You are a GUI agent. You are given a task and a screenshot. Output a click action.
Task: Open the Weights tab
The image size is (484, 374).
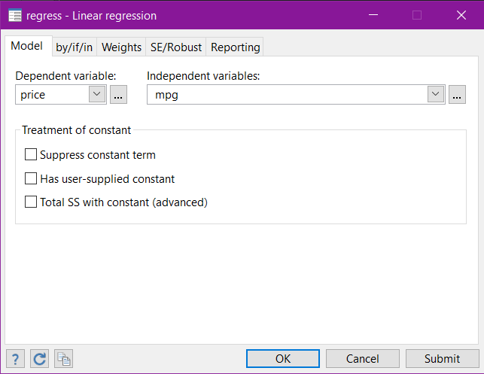click(121, 47)
